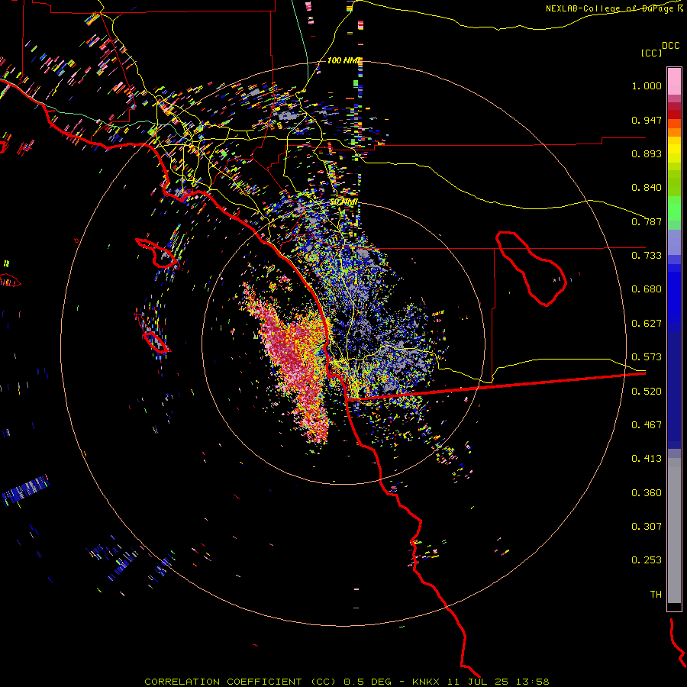Image resolution: width=687 pixels, height=687 pixels.
Task: Click the Salton Sea red outline on map
Action: point(531,268)
